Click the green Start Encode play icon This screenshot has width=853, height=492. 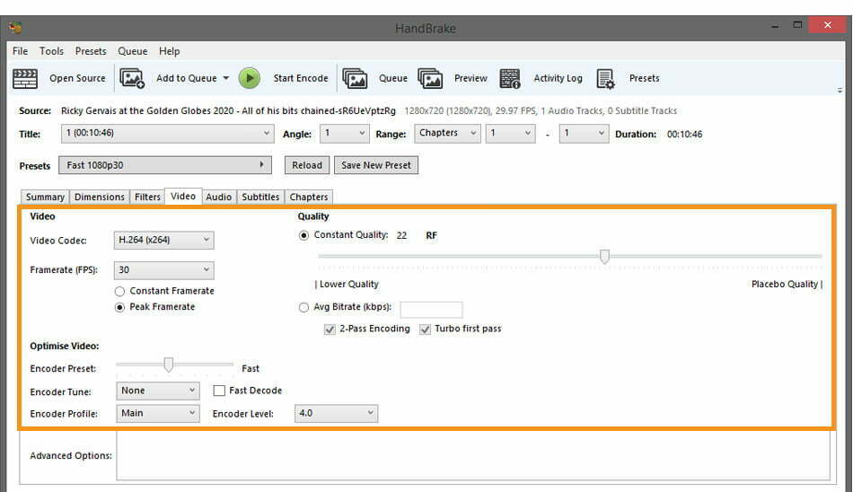coord(250,78)
